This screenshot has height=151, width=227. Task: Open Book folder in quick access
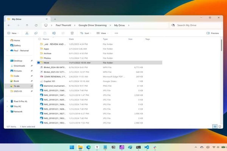[15, 81]
